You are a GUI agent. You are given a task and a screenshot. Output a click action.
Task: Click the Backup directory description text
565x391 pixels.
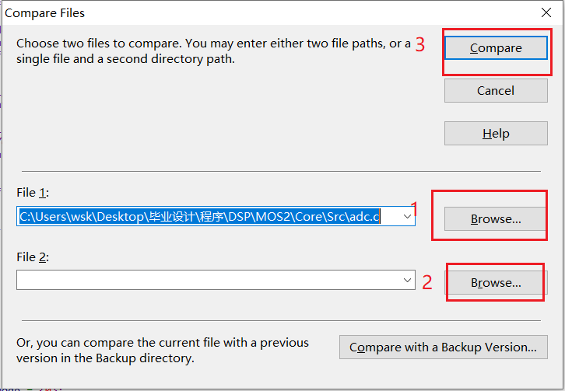pyautogui.click(x=163, y=351)
